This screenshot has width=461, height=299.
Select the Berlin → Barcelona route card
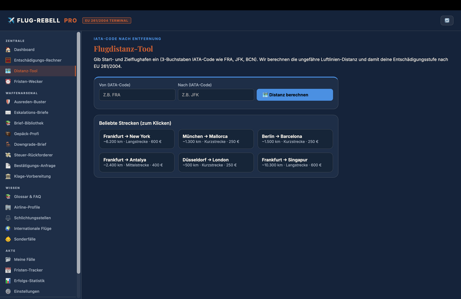pos(295,139)
